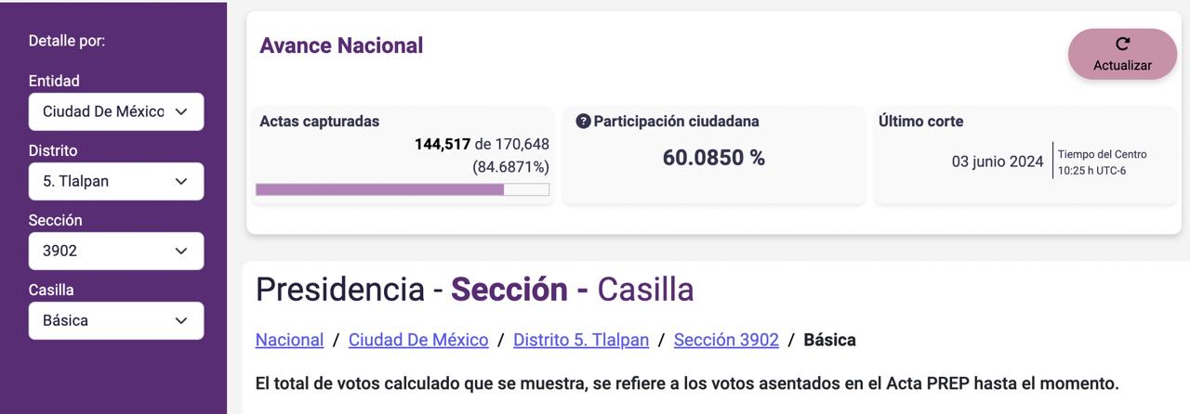Click the Entidad dropdown chevron icon

181,111
